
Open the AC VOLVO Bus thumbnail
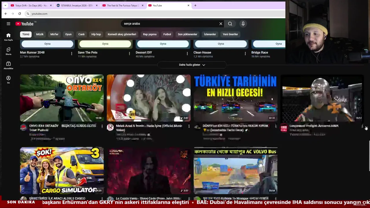[x=235, y=171]
